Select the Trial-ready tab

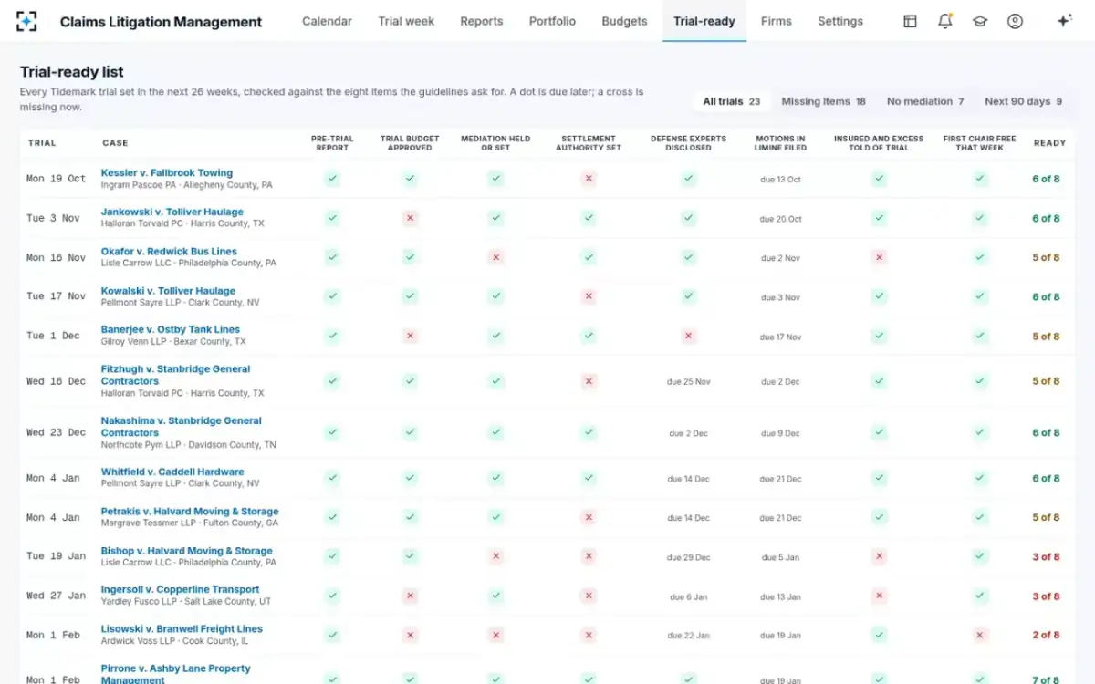[704, 21]
